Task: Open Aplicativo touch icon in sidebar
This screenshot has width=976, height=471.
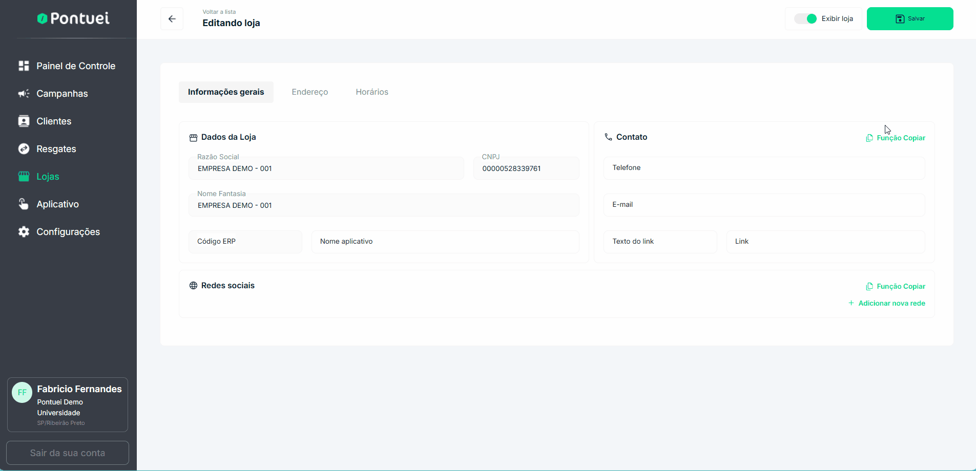Action: [24, 204]
